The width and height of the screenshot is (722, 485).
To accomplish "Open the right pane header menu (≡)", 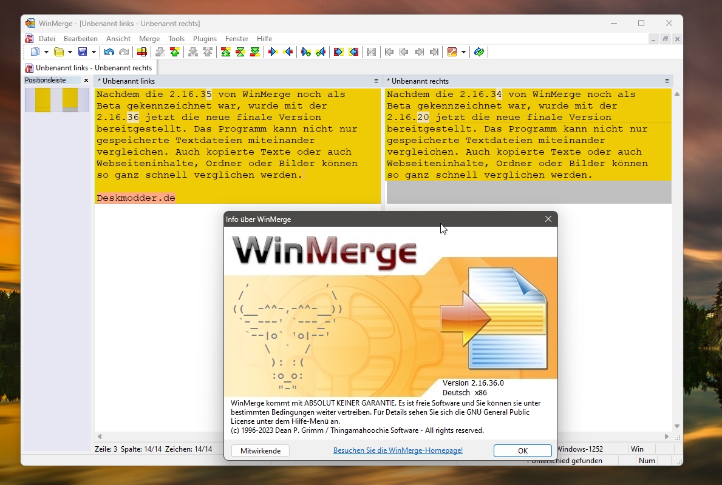I will (x=667, y=81).
